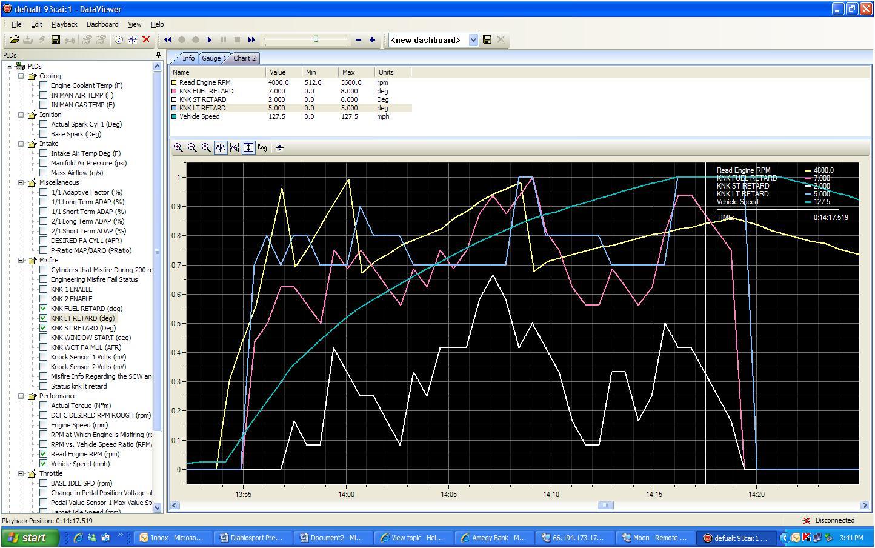Screen dimensions: 875x548
Task: Open the Start menu
Action: (30, 538)
